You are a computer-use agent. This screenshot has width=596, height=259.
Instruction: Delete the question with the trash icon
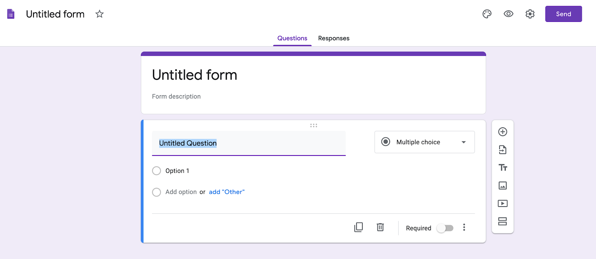pos(380,227)
